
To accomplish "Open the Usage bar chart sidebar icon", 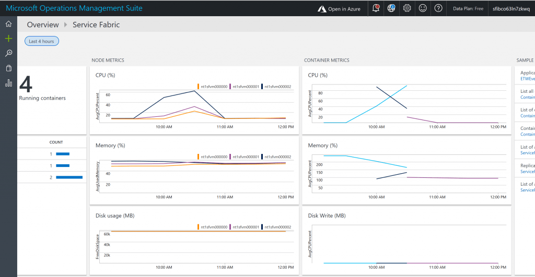I will click(8, 83).
